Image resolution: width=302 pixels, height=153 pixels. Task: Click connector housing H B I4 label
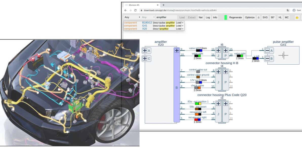[x=222, y=64]
